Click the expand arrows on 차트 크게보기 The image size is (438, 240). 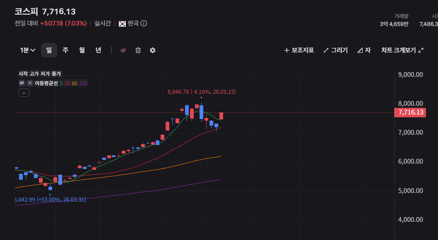[x=421, y=50]
